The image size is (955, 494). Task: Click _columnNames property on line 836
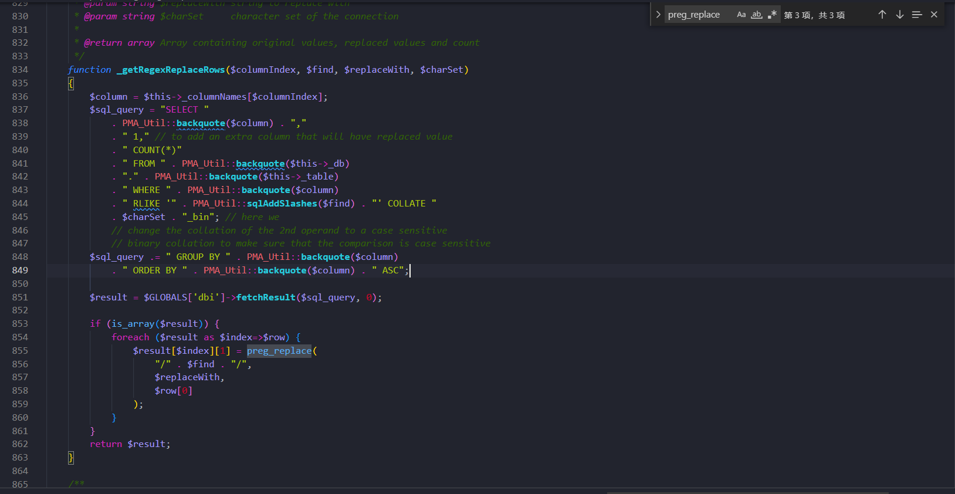click(214, 97)
